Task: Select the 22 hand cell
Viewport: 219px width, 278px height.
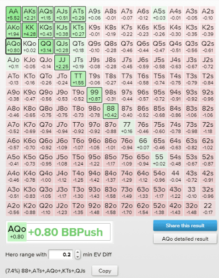Action: [207, 208]
